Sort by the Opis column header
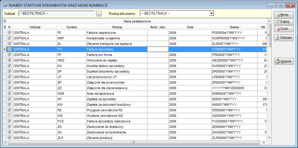298x148 pixels. click(190, 27)
